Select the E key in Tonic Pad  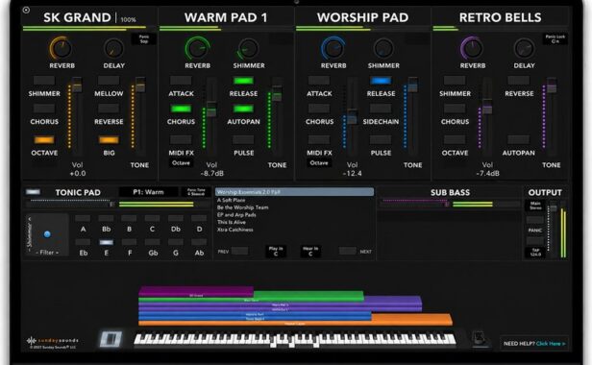[106, 242]
